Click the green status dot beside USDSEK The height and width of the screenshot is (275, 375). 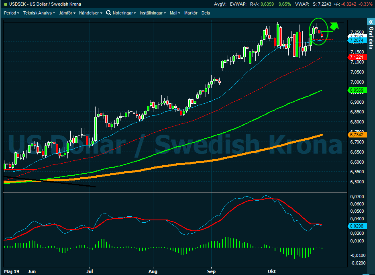click(x=6, y=4)
